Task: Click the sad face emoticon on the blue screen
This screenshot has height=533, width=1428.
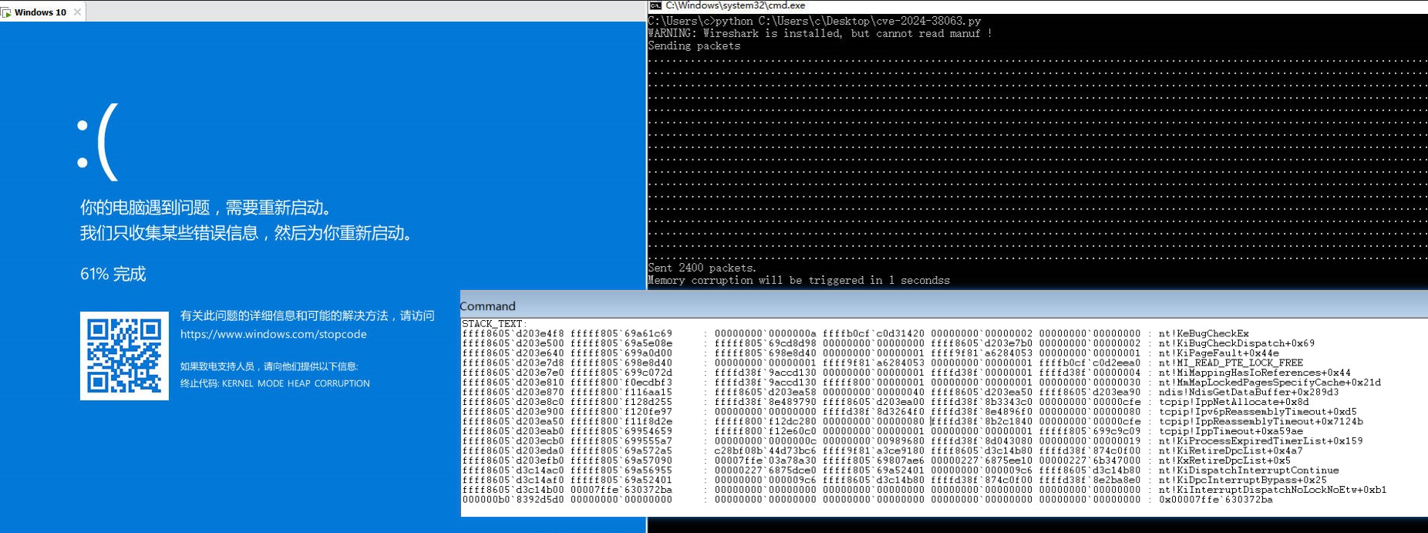Action: click(97, 142)
